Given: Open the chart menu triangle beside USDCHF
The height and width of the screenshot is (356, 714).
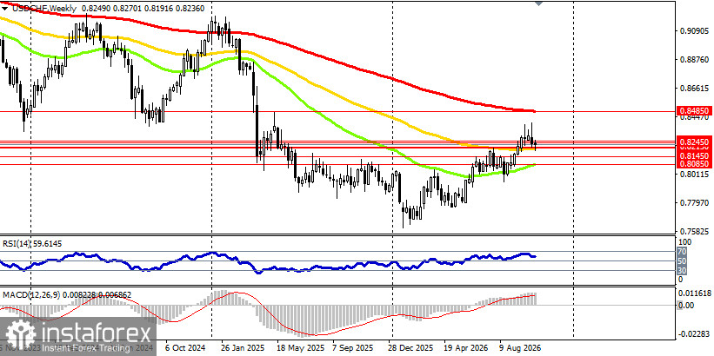Looking at the screenshot, I should (x=5, y=8).
